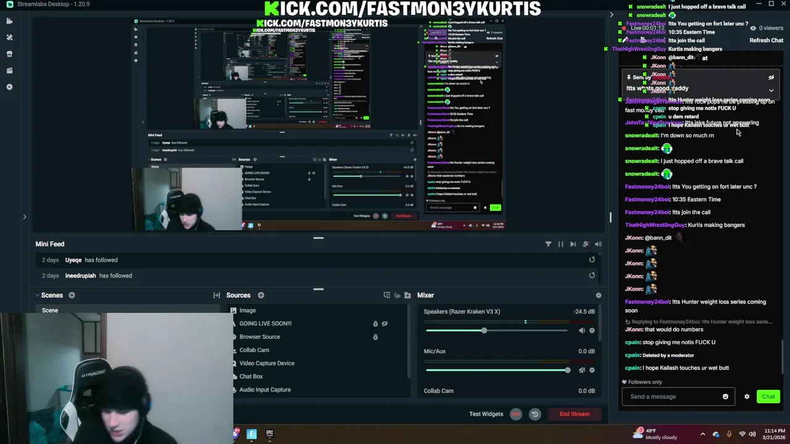Click the green Chat send button

[768, 397]
